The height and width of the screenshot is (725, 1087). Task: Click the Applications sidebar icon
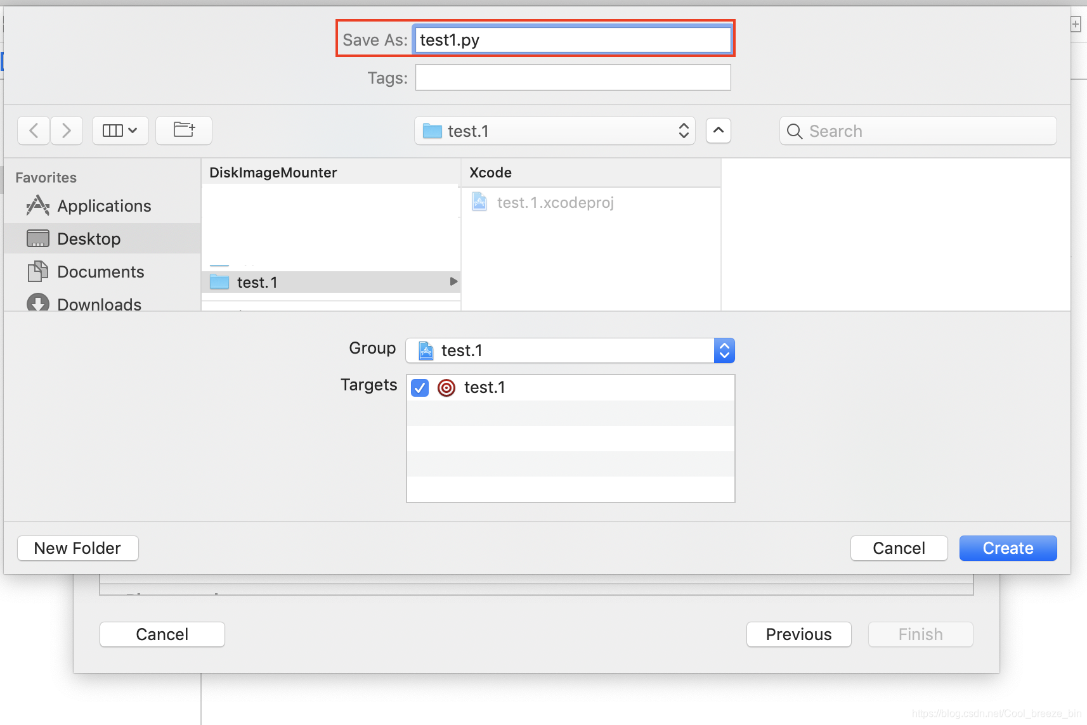(x=38, y=205)
